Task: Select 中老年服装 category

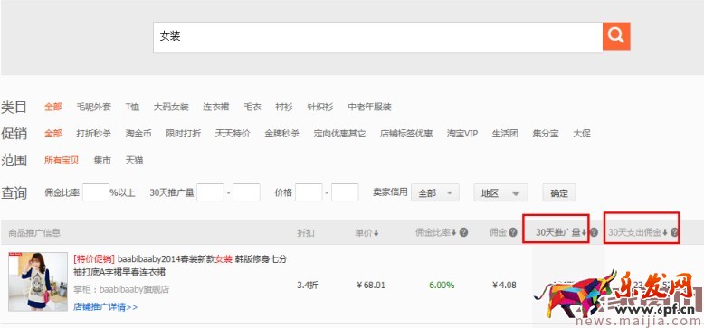Action: click(x=369, y=107)
